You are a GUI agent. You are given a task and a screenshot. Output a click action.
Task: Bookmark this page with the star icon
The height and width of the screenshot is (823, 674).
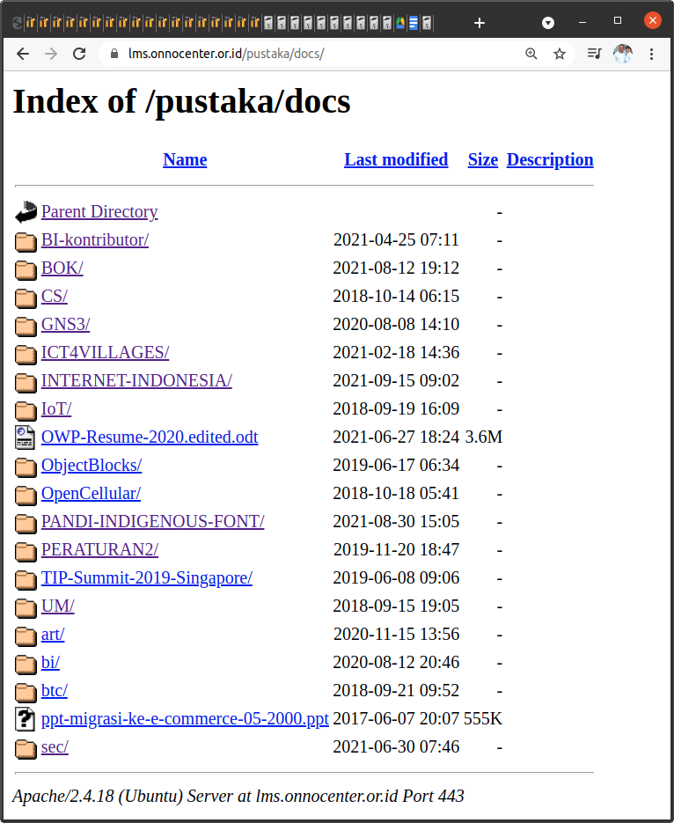pyautogui.click(x=560, y=54)
